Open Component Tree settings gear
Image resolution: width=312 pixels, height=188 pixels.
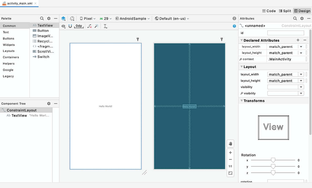[x=49, y=104]
